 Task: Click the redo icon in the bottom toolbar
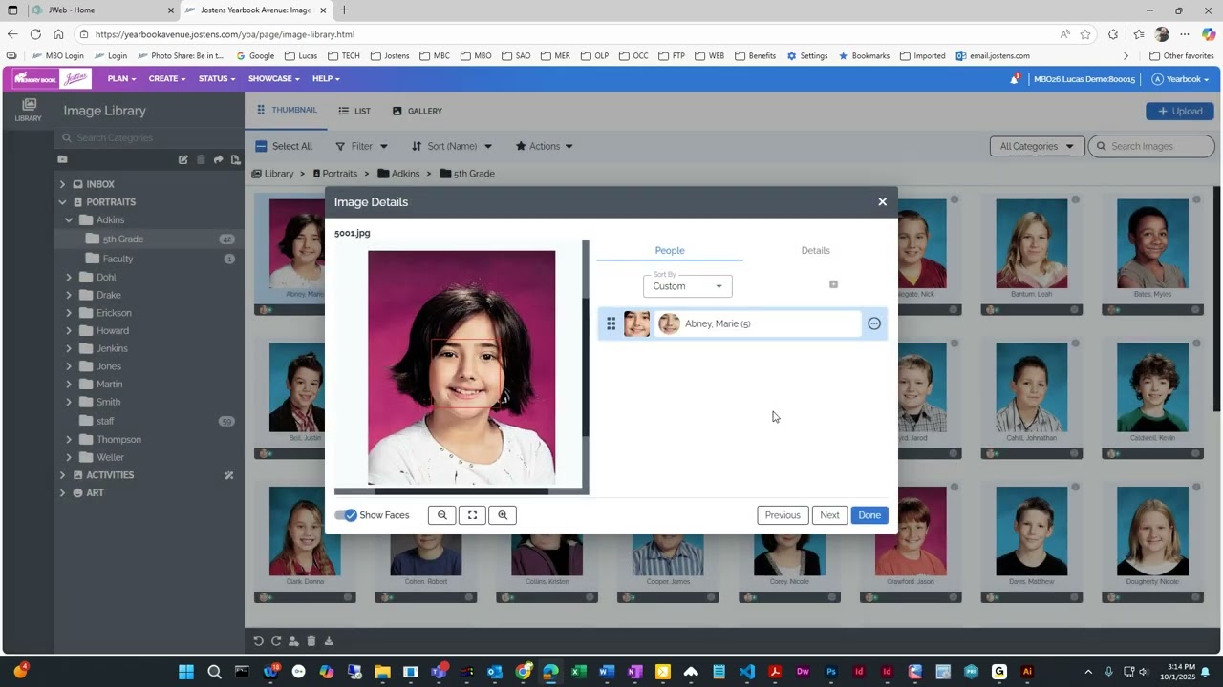(276, 641)
